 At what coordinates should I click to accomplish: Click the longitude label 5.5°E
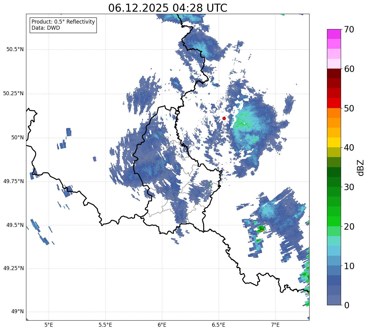pos(105,325)
